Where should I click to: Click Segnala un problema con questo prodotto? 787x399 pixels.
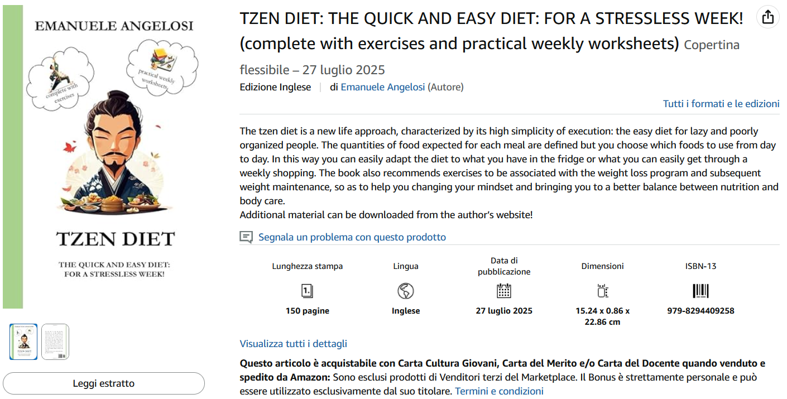click(x=352, y=237)
